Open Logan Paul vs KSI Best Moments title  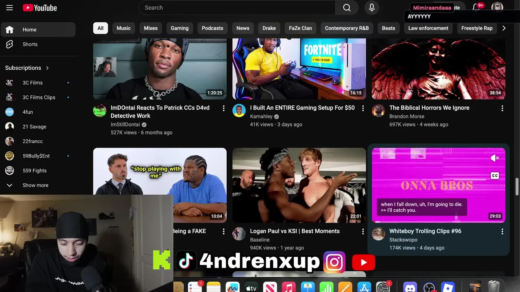pos(295,231)
